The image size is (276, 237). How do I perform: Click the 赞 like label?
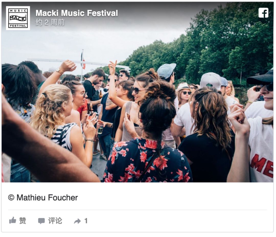pos(22,220)
